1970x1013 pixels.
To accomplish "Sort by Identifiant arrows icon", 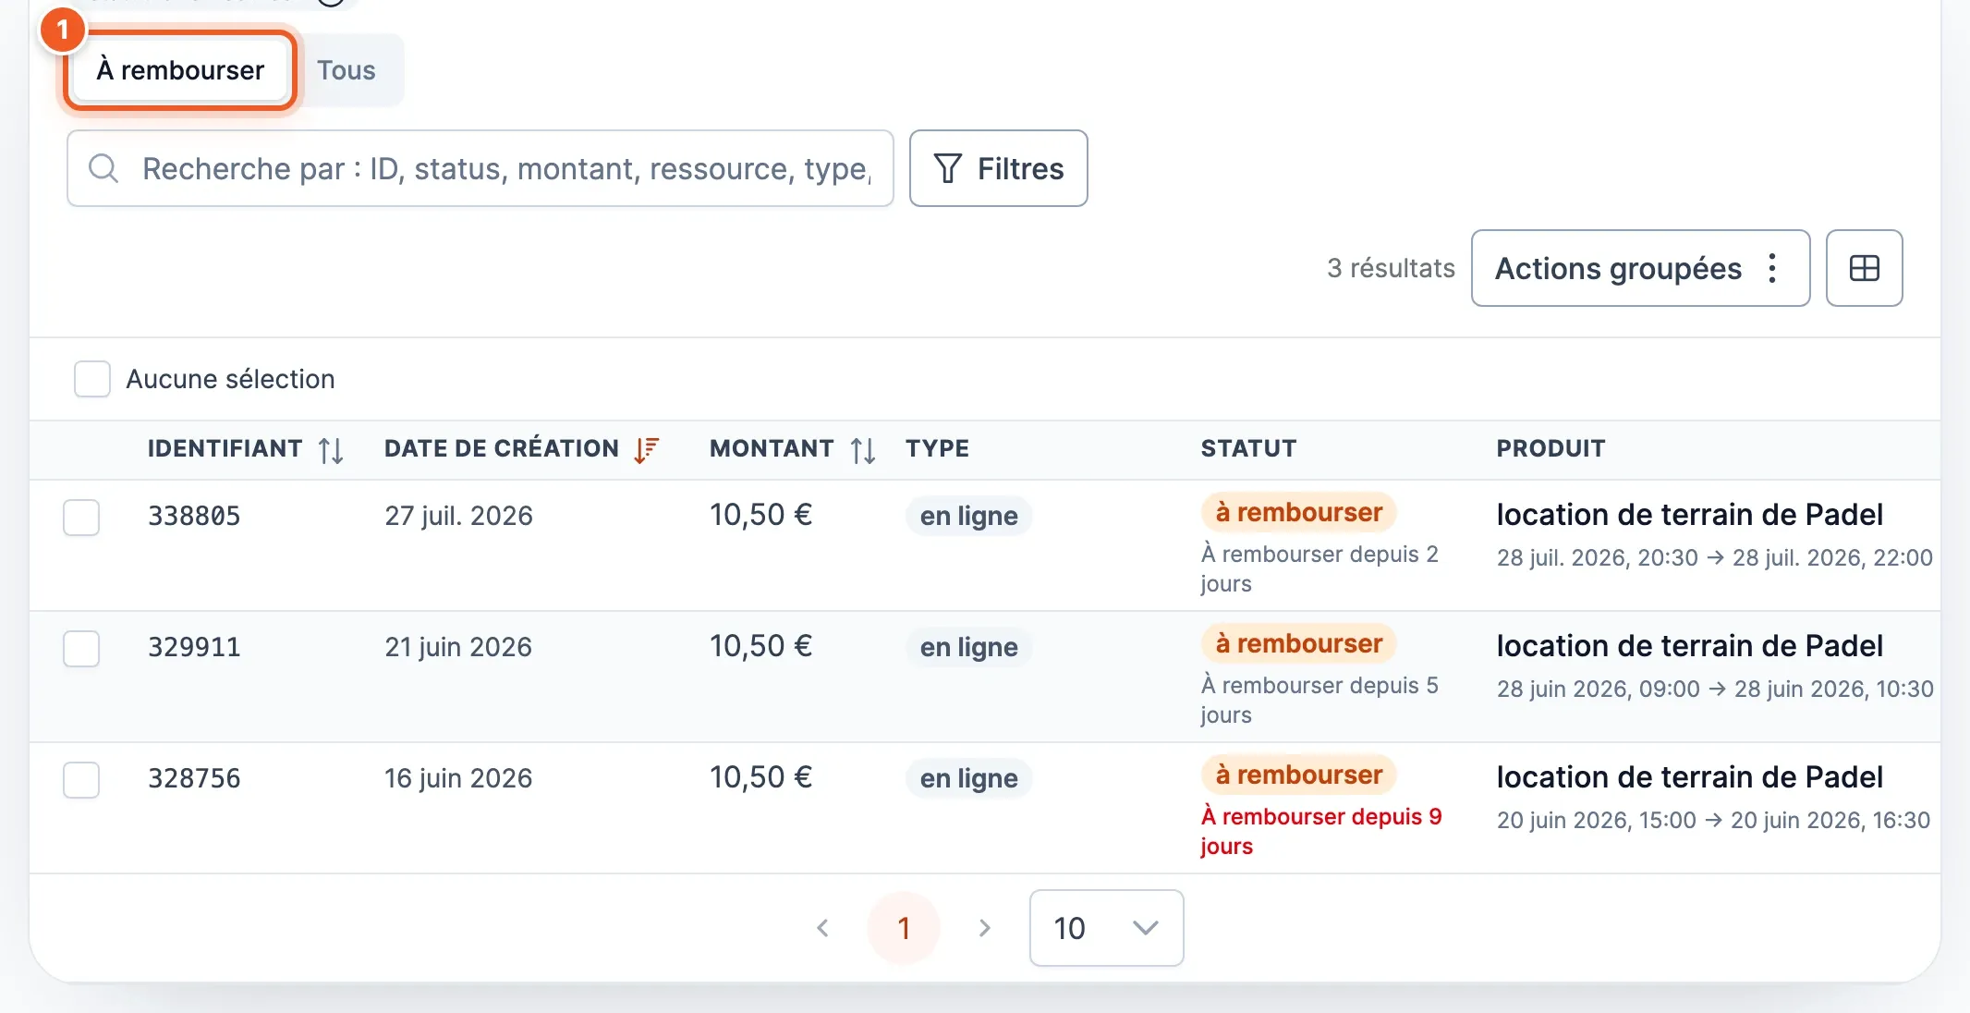I will coord(331,450).
